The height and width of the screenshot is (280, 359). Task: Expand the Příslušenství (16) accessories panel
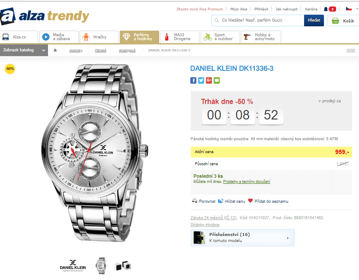point(243,237)
